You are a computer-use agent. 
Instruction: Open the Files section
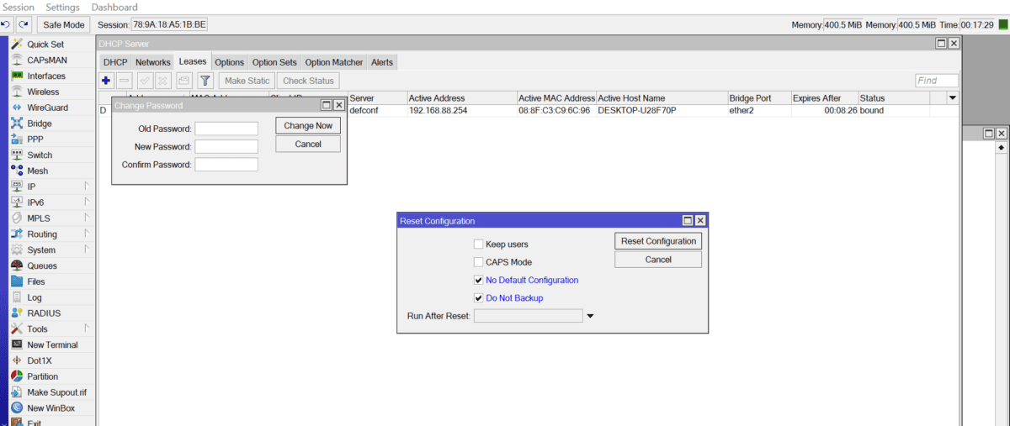tap(36, 281)
